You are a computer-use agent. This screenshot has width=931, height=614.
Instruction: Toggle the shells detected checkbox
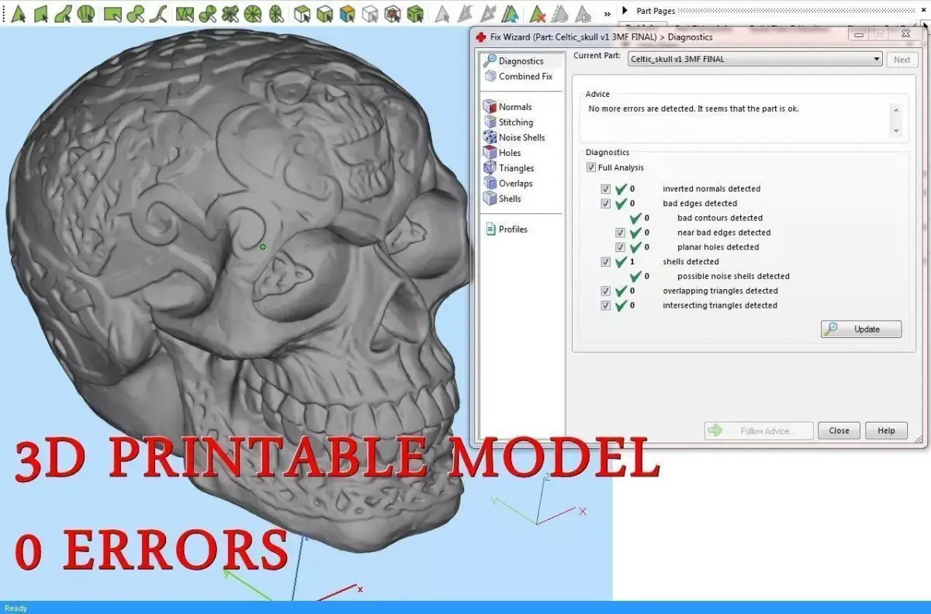point(606,262)
